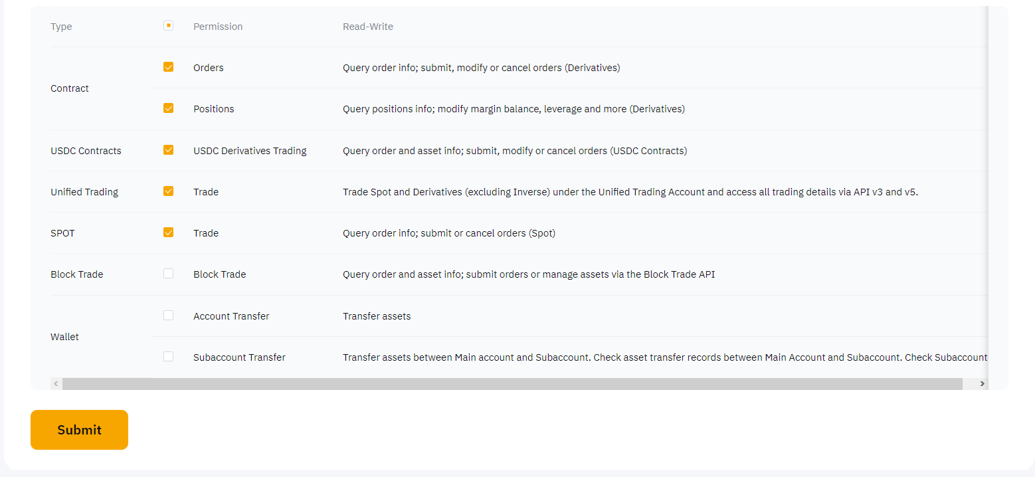
Task: Select the Read-Write column header
Action: [368, 27]
